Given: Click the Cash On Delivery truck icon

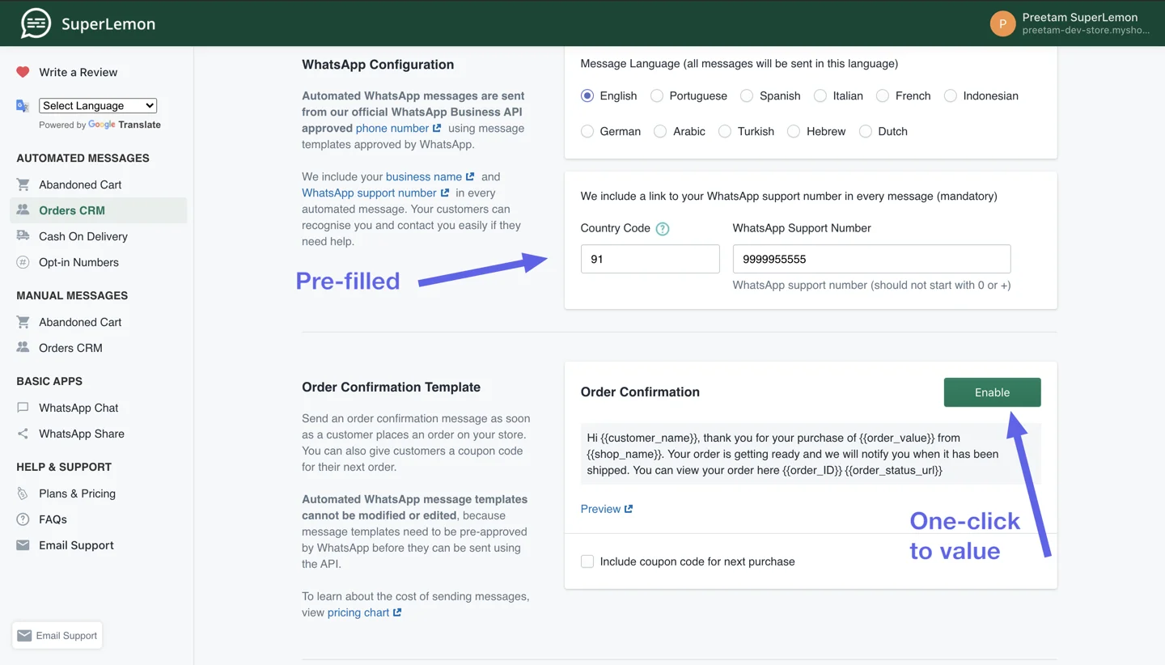Looking at the screenshot, I should [23, 236].
